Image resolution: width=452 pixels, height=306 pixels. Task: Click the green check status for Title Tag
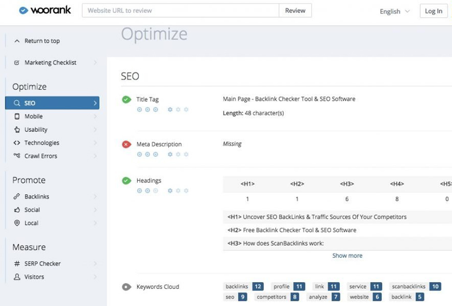[x=126, y=99]
